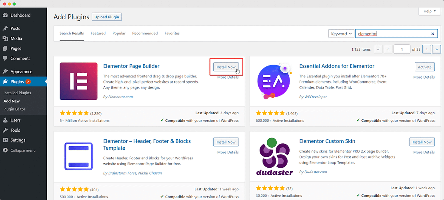Viewport: 444px width, 200px height.
Task: Open Dudaster Custom Skin logo thumbnail
Action: [x=275, y=156]
